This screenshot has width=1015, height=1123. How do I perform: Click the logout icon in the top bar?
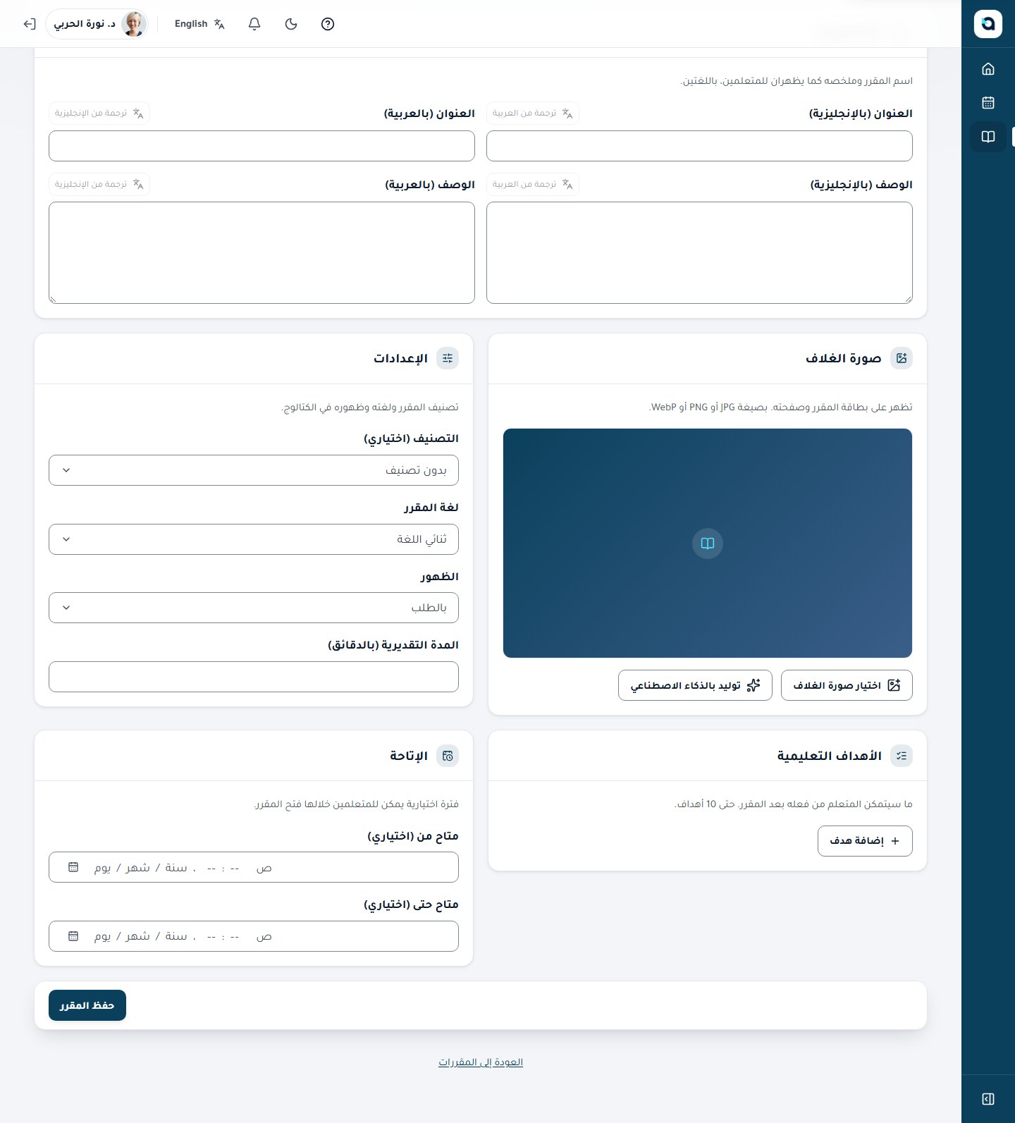click(x=30, y=24)
